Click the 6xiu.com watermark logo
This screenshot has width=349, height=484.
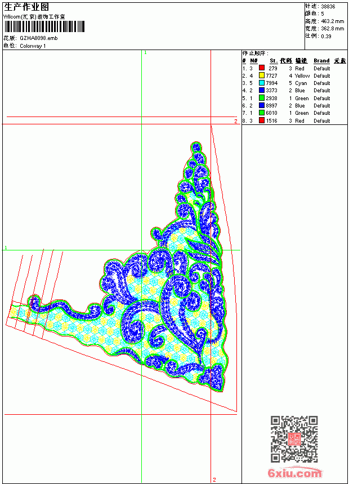(x=294, y=473)
